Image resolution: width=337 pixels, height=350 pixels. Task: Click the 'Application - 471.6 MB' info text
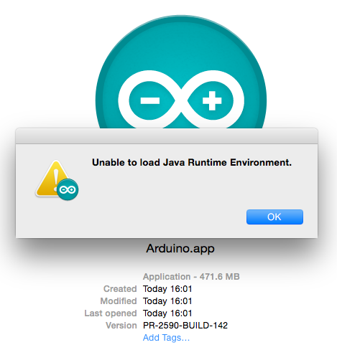pos(191,277)
